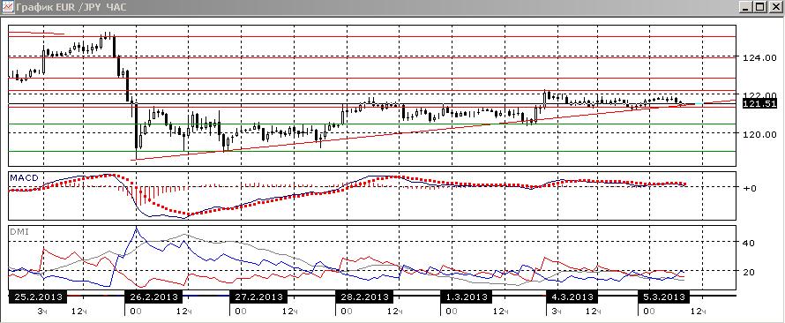Click the DMI axis value 20
The width and height of the screenshot is (785, 323).
point(750,273)
